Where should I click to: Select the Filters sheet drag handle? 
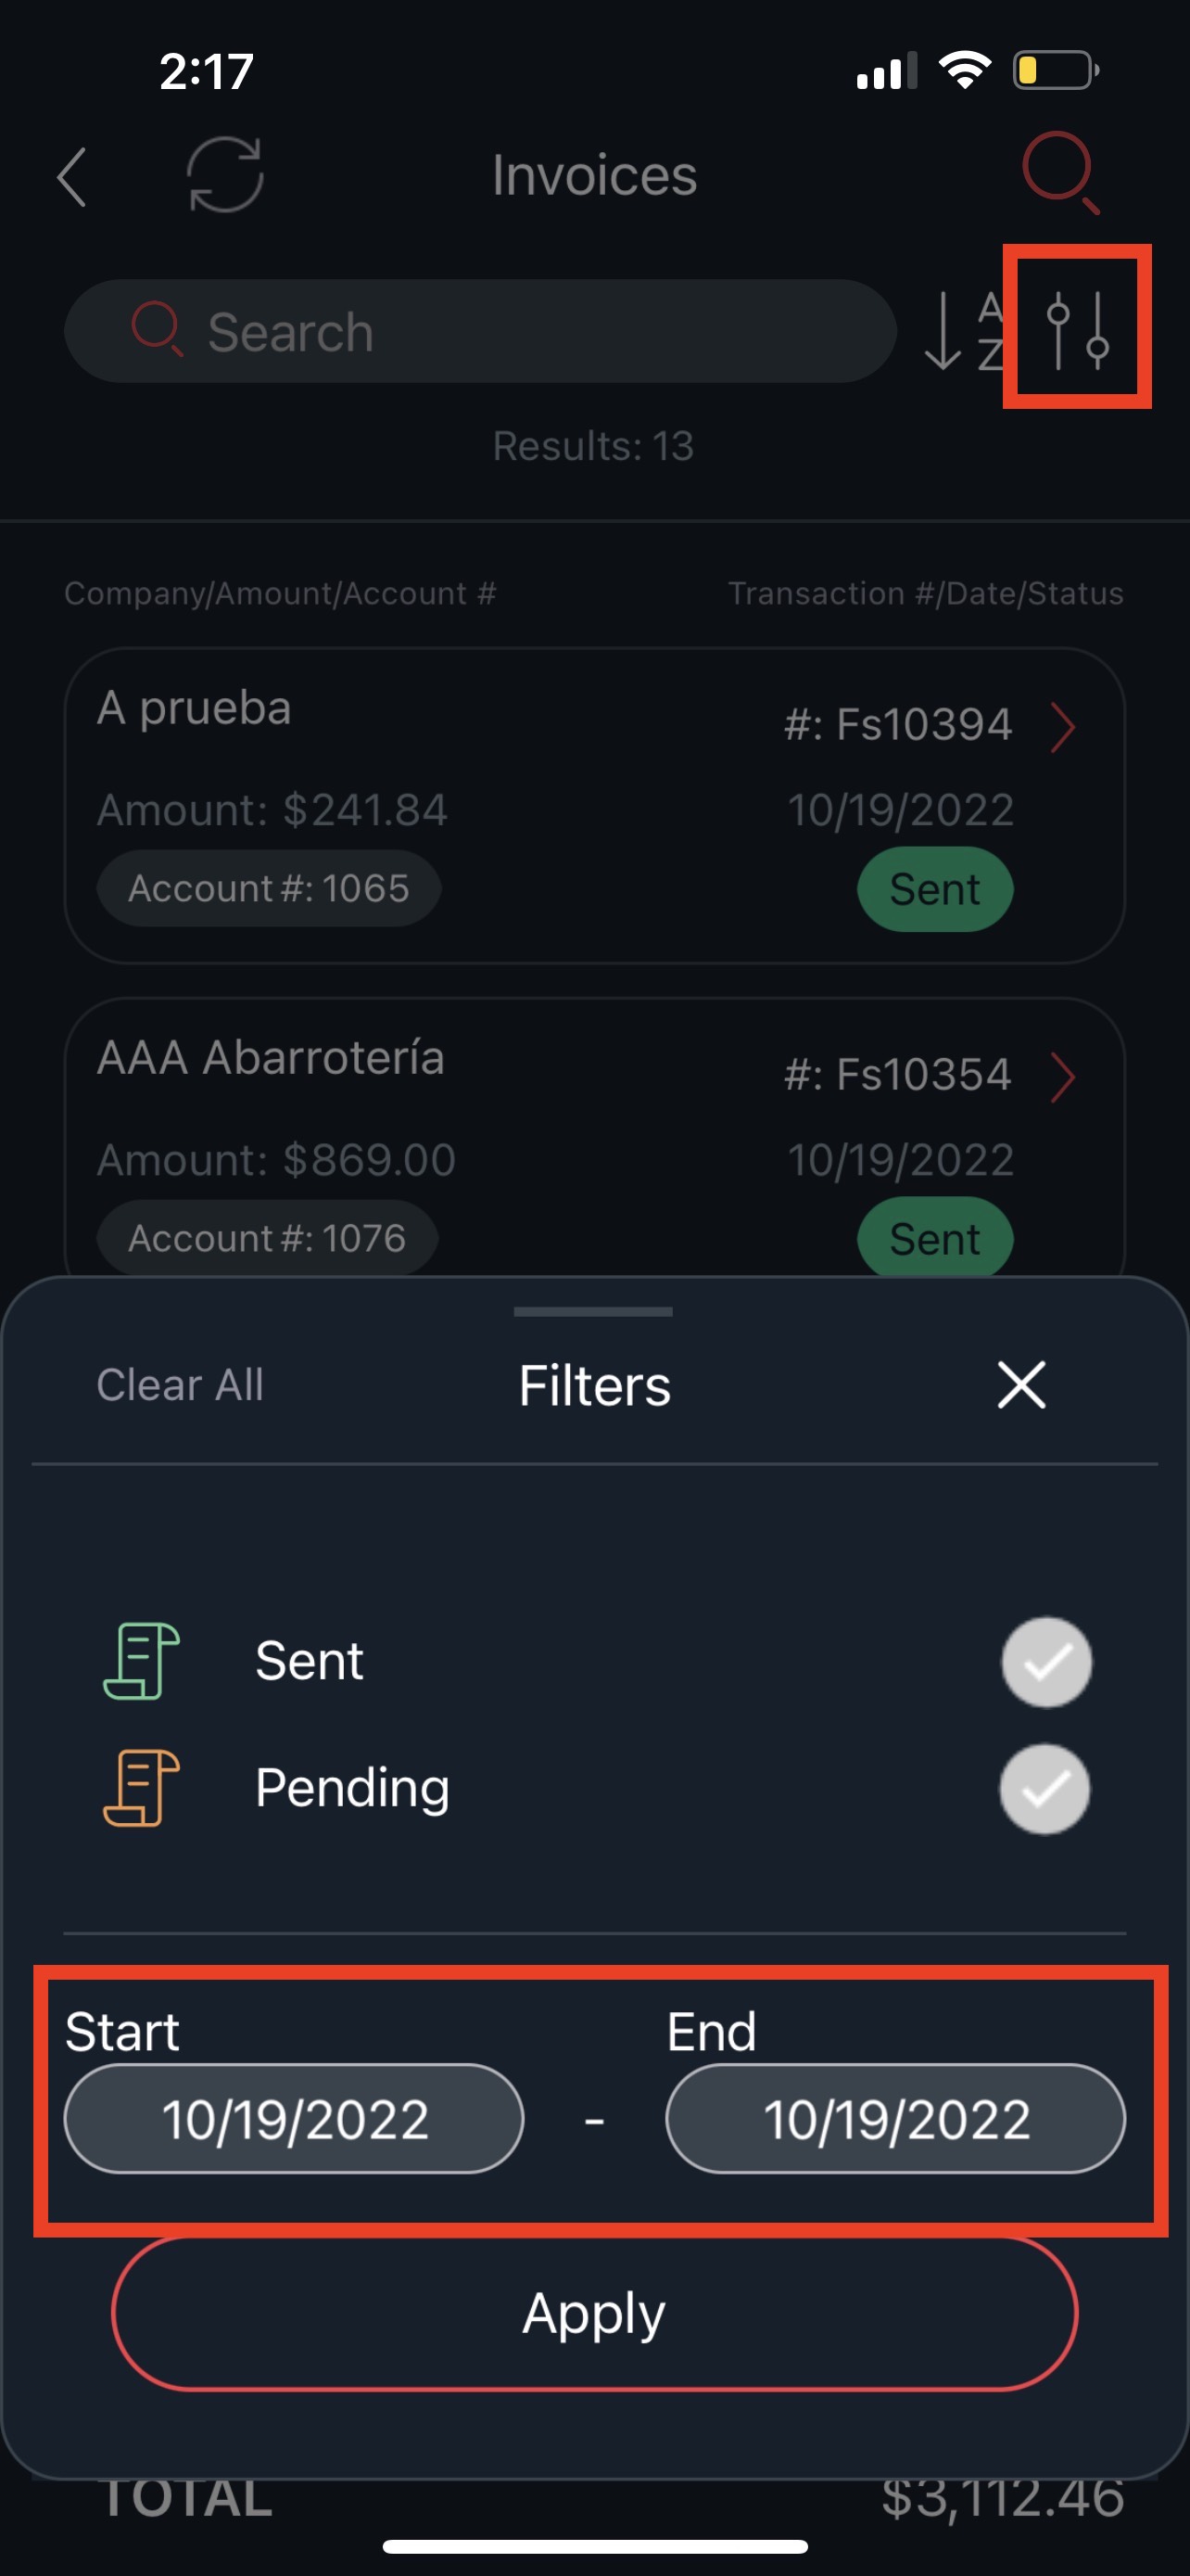(593, 1311)
